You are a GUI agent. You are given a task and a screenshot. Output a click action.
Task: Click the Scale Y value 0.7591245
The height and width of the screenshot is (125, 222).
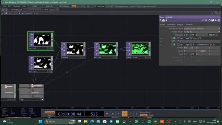202,51
